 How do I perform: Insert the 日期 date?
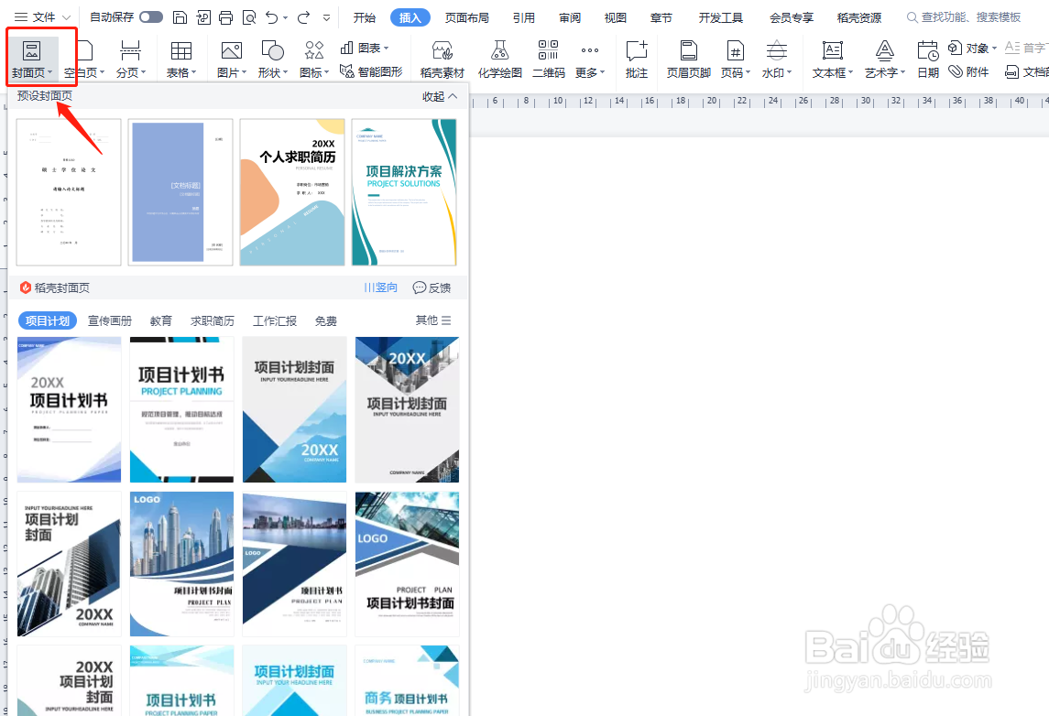[928, 59]
